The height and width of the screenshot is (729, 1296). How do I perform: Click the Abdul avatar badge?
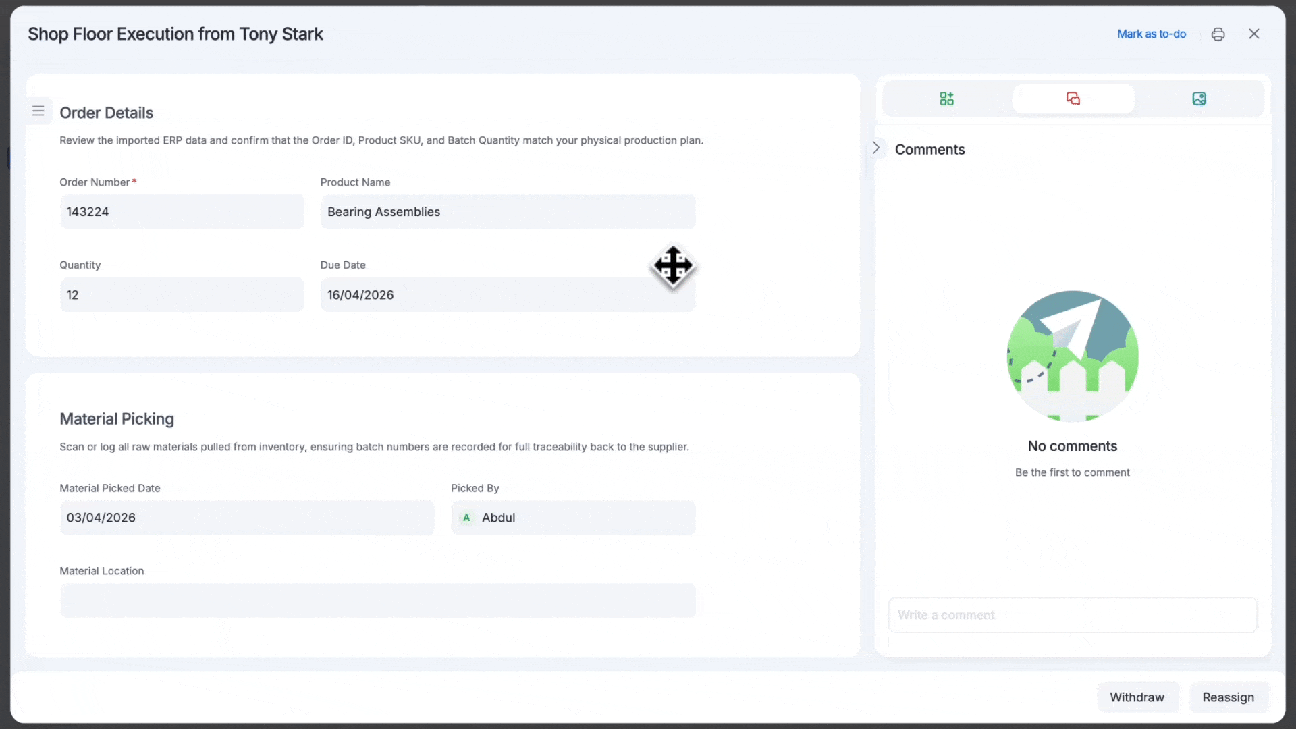[x=466, y=518]
